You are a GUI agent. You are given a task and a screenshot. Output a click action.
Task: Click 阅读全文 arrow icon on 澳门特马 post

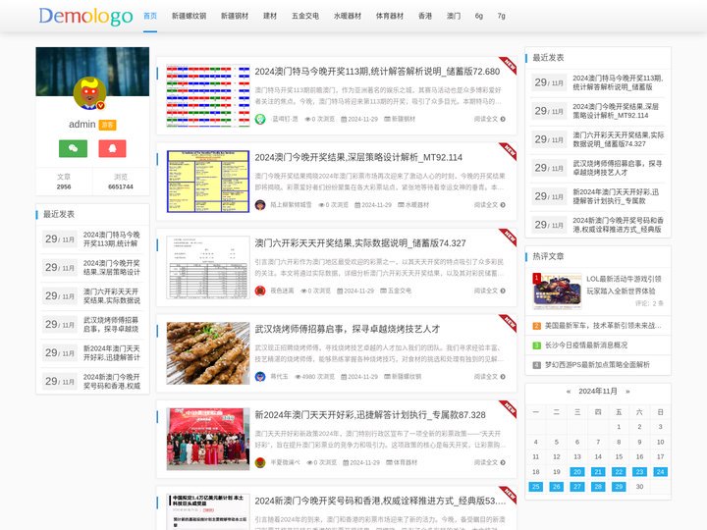(x=503, y=119)
